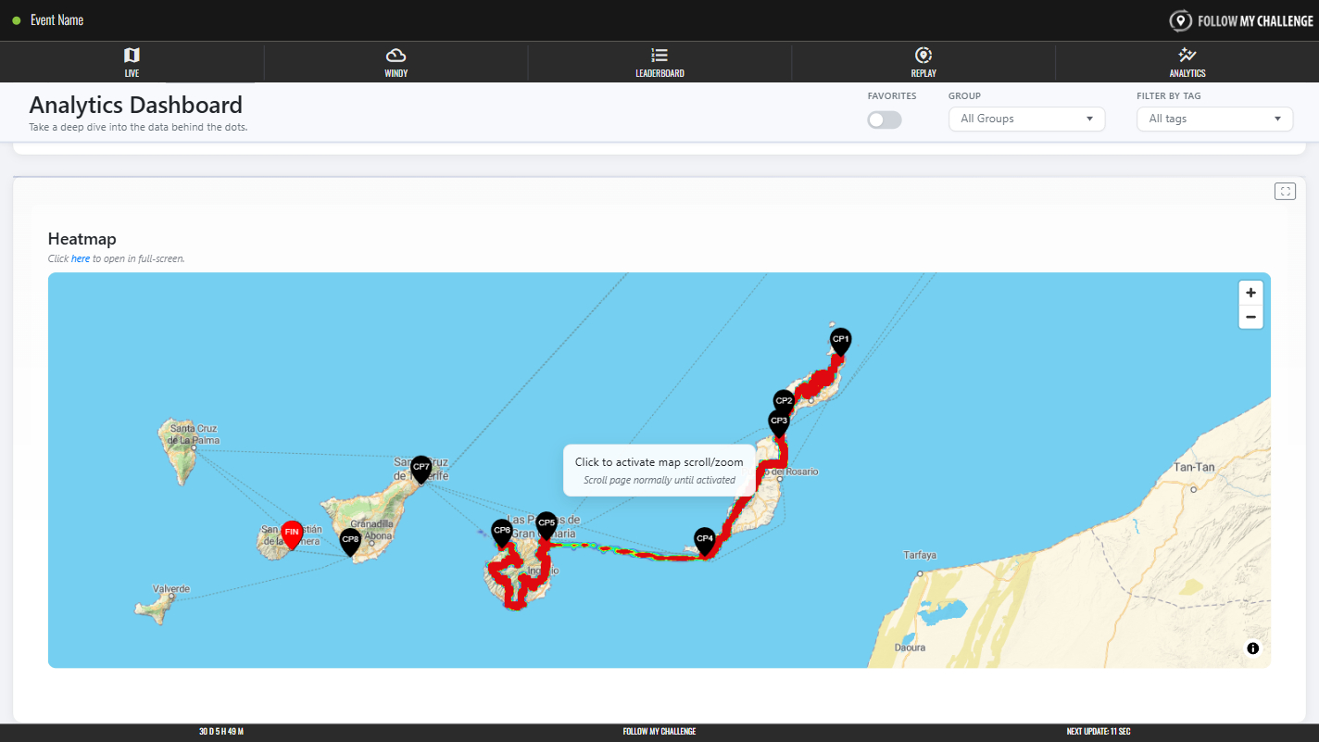Zoom in on the map
The height and width of the screenshot is (742, 1319).
point(1250,293)
